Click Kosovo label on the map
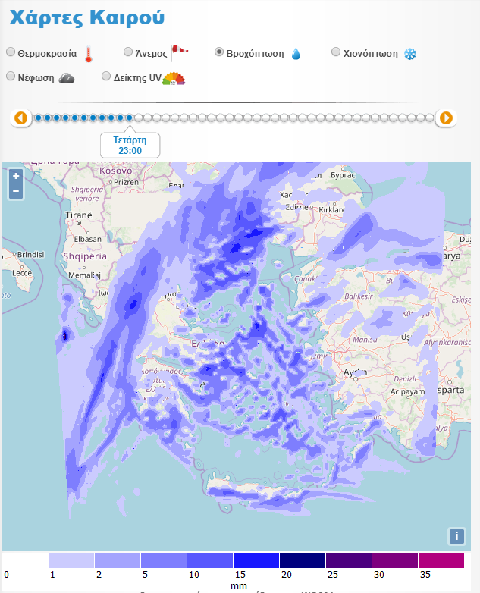The width and height of the screenshot is (480, 593). pos(116,171)
